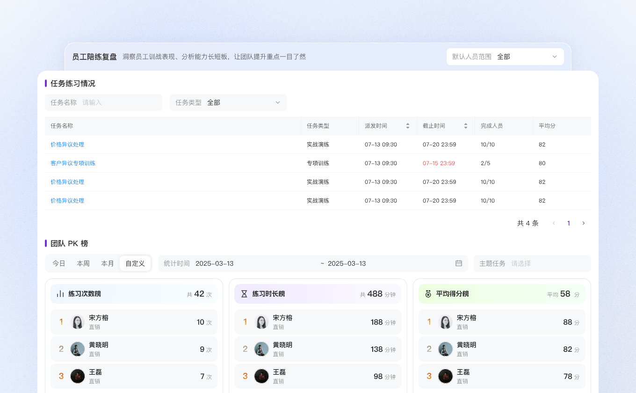
Task: Click 黄晓明's name in 平均得分榜
Action: [x=467, y=345]
